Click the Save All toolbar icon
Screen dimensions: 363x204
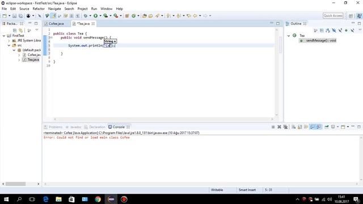tap(20, 16)
